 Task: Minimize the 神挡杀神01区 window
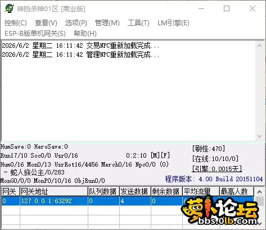(201, 8)
